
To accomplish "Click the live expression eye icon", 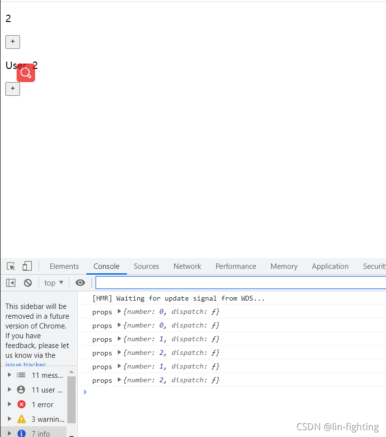I will (80, 283).
